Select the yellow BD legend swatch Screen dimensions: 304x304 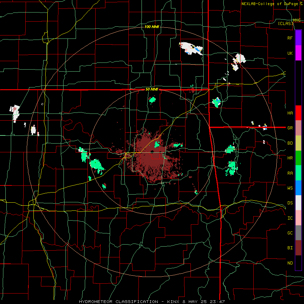tap(298, 143)
